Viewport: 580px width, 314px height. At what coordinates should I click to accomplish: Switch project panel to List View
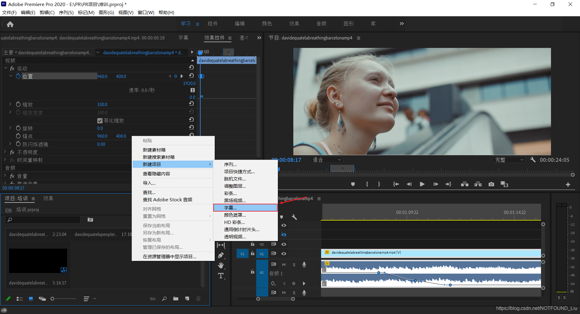coord(20,299)
